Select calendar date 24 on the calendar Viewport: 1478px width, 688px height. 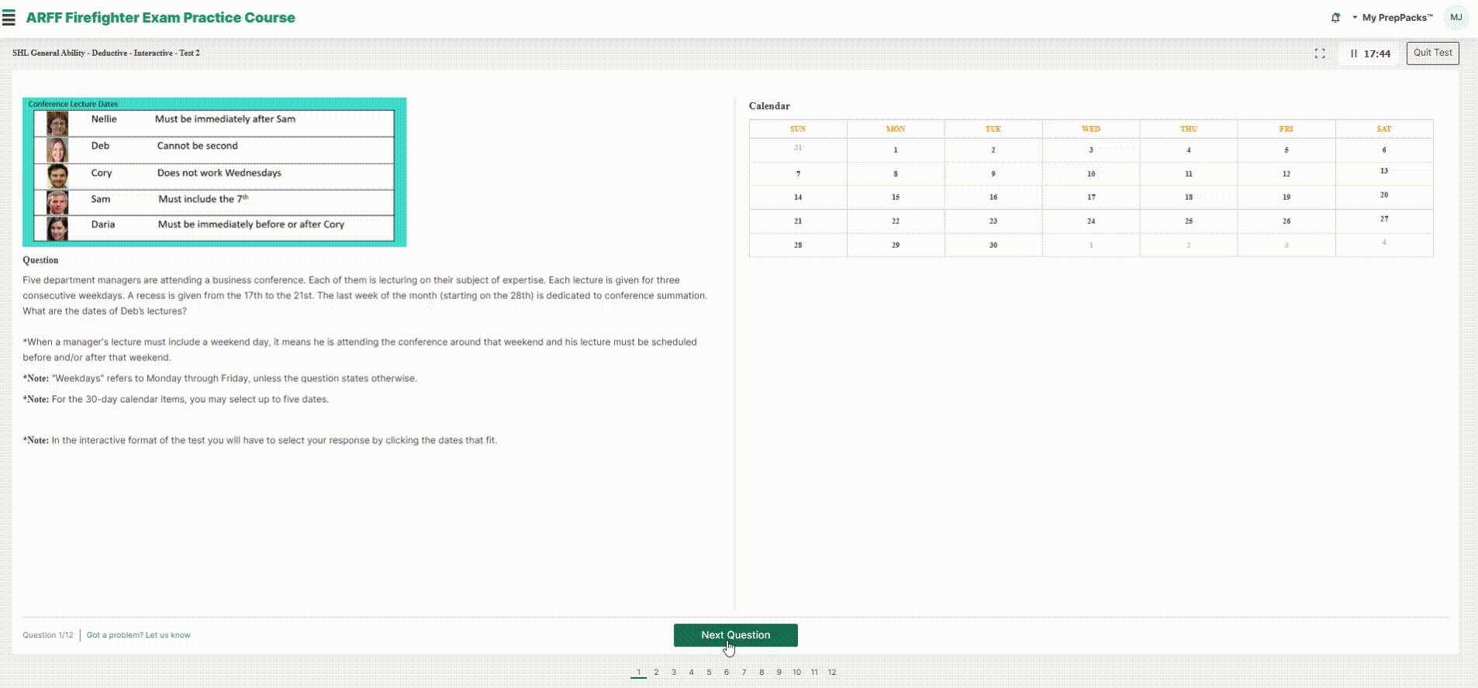pyautogui.click(x=1091, y=222)
